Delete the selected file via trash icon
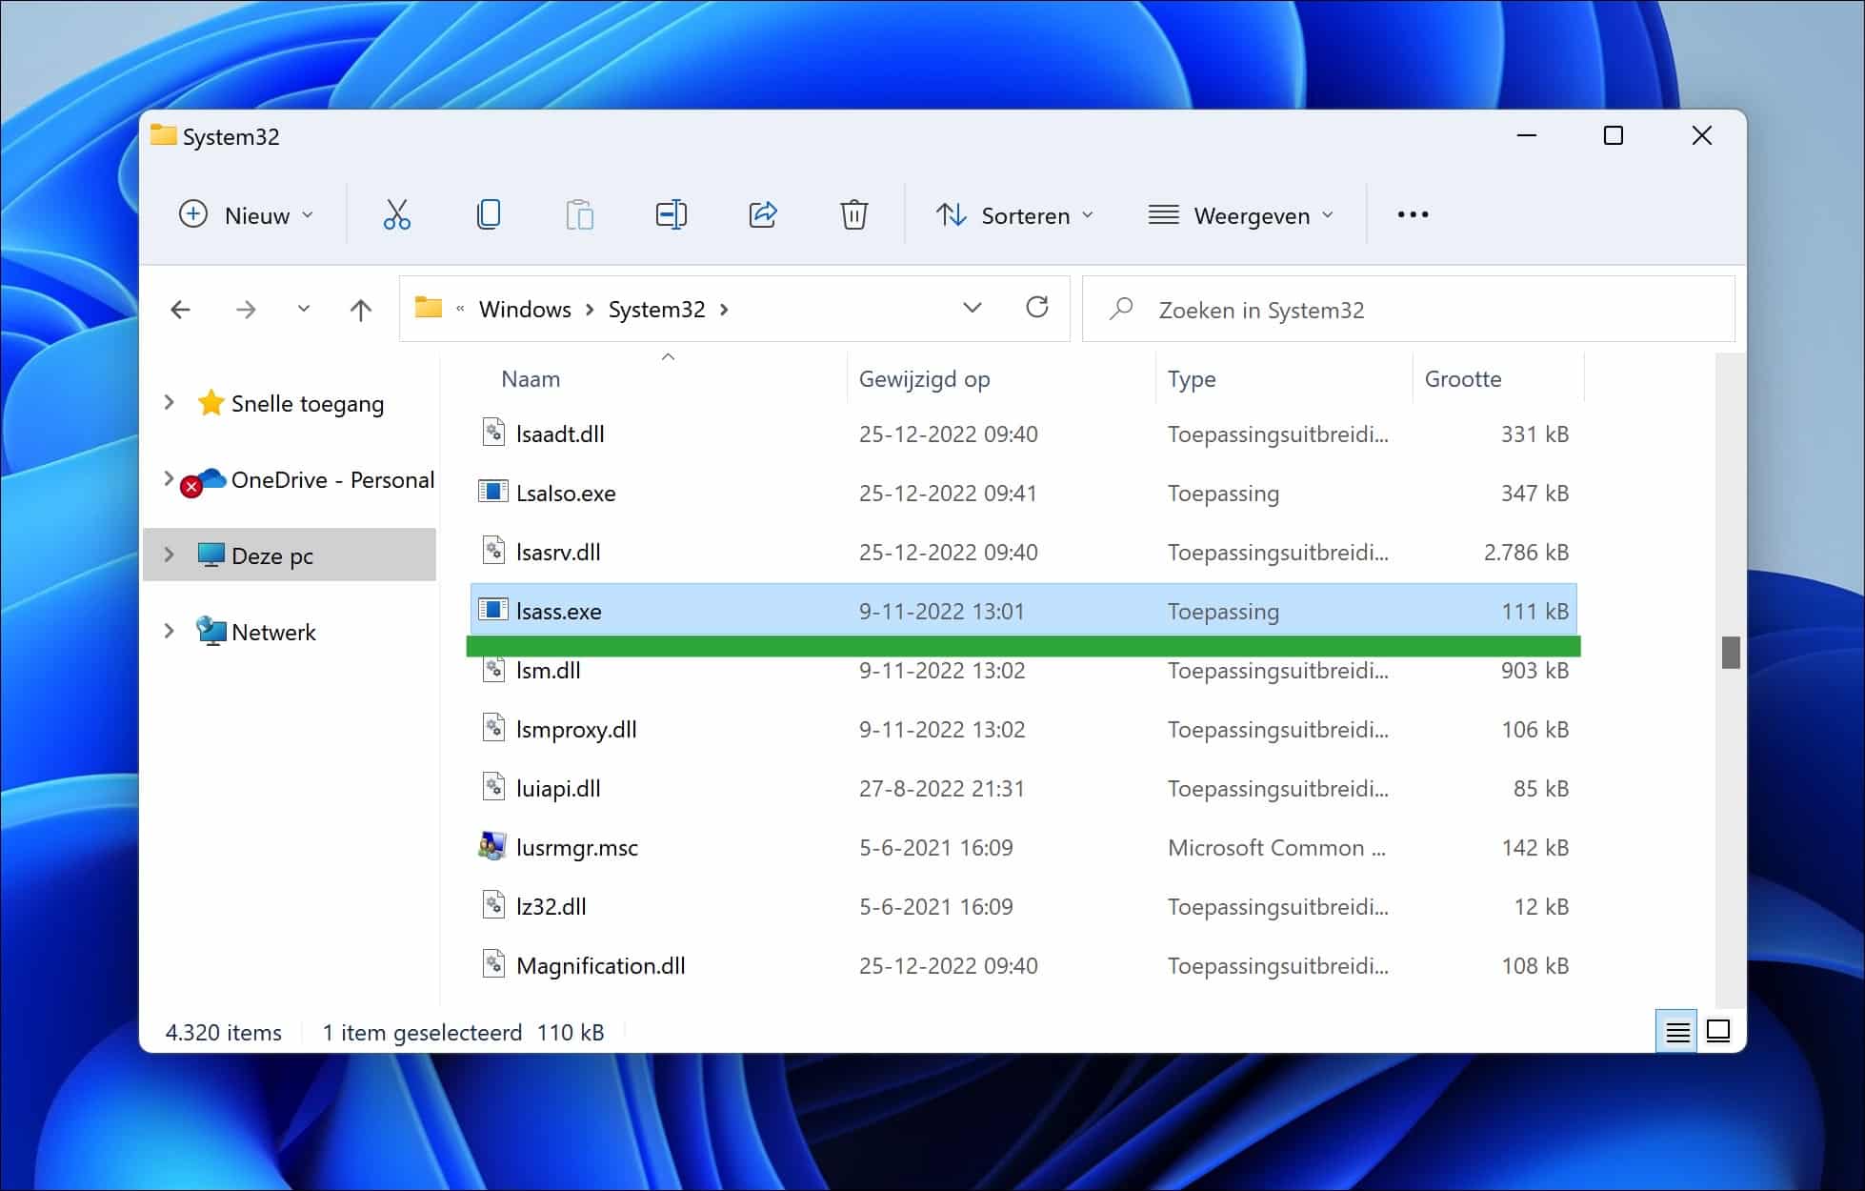 coord(853,214)
